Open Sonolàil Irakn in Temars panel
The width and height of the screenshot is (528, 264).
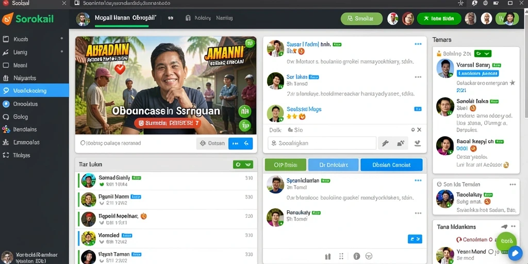[x=476, y=115]
